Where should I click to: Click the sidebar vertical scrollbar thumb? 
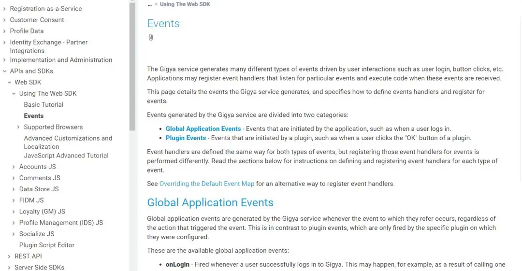[x=132, y=66]
